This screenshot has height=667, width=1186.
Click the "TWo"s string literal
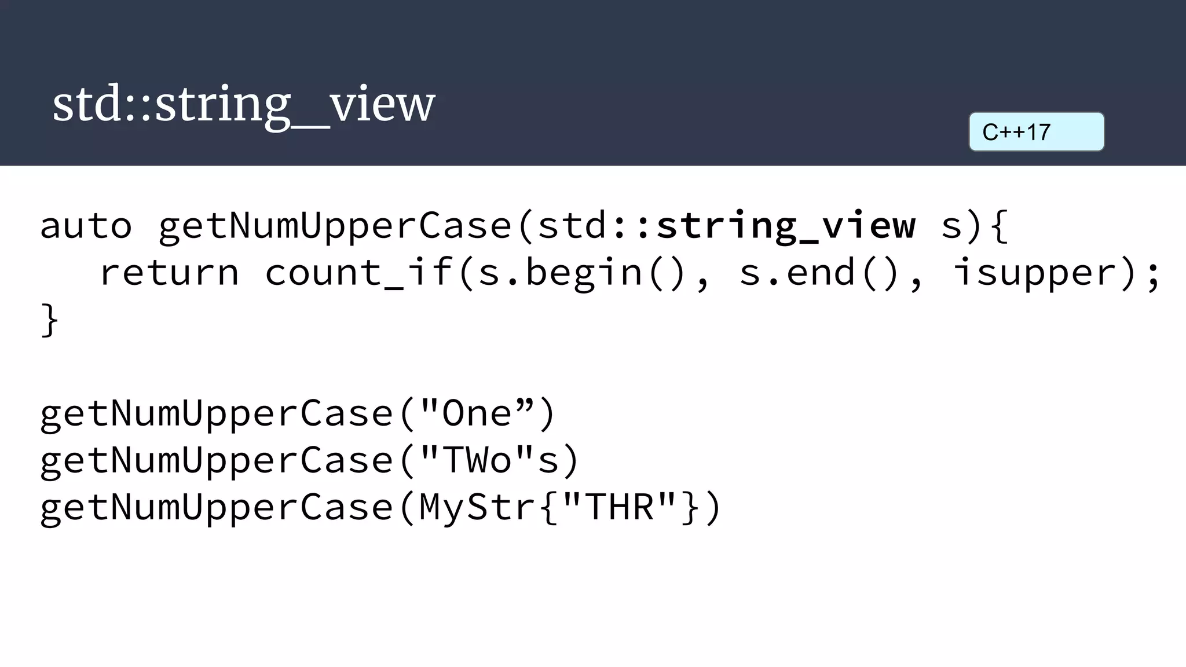point(489,460)
